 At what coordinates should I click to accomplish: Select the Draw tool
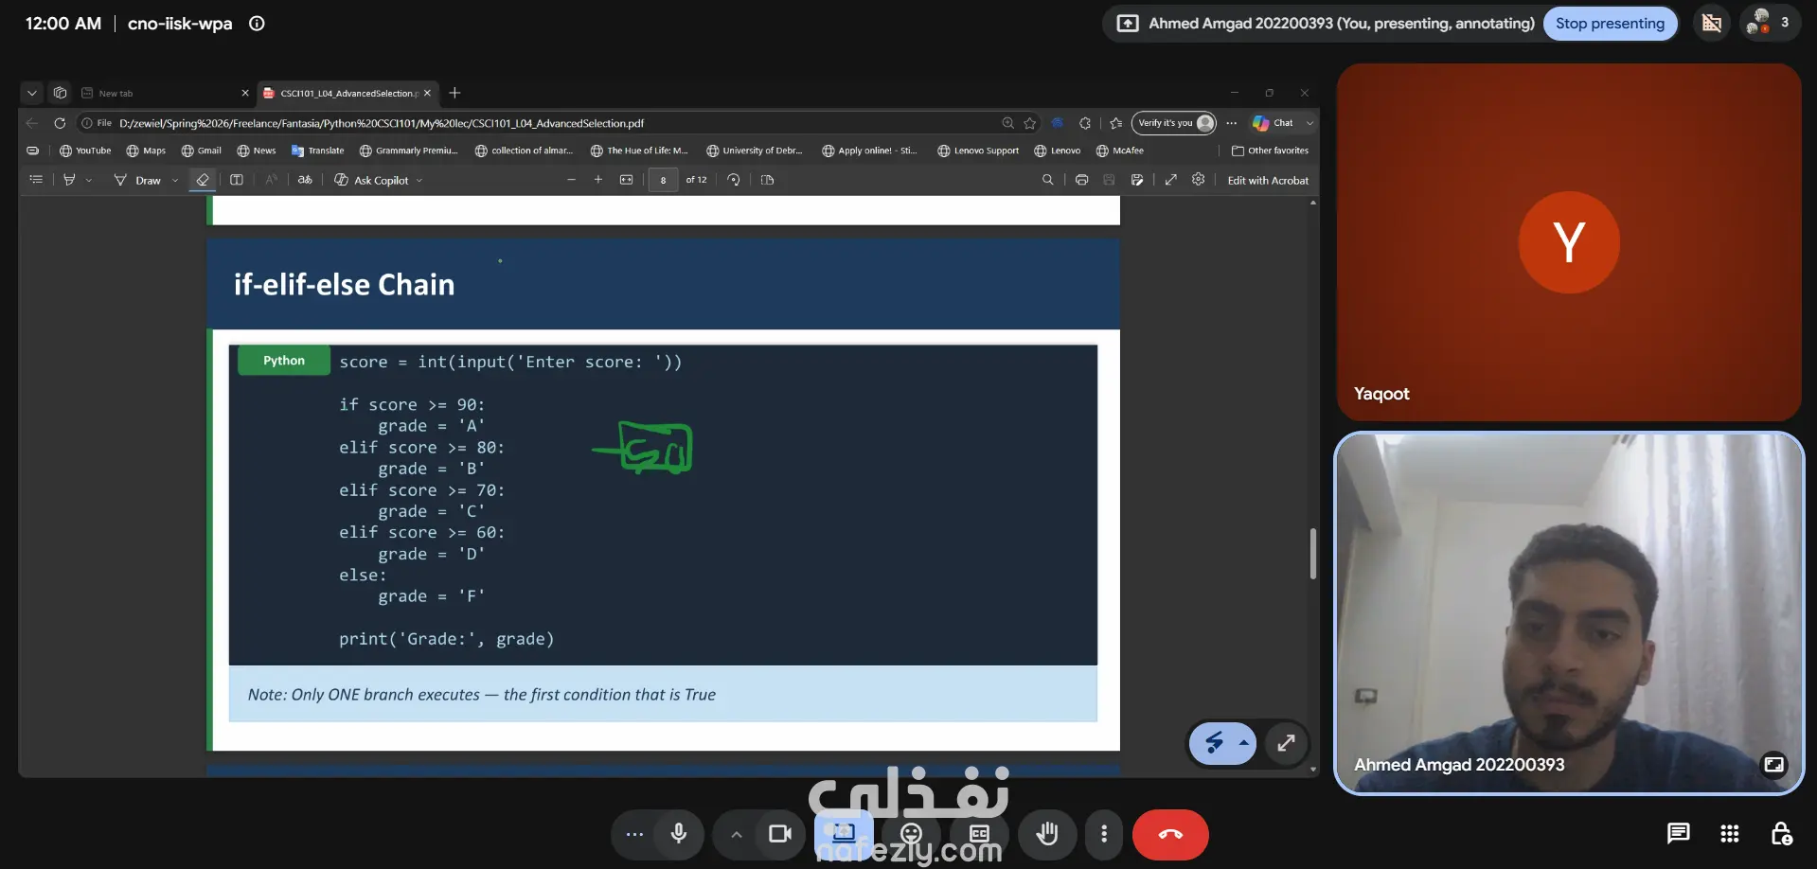pyautogui.click(x=138, y=180)
